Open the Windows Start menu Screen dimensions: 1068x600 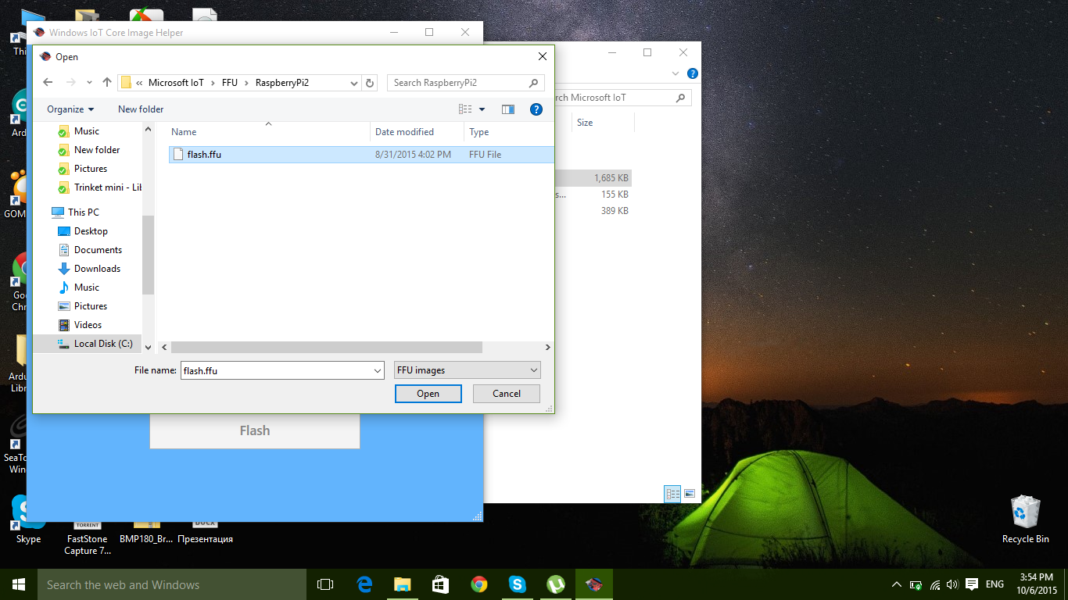pos(19,584)
